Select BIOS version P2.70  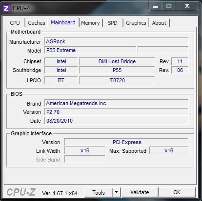(x=117, y=112)
